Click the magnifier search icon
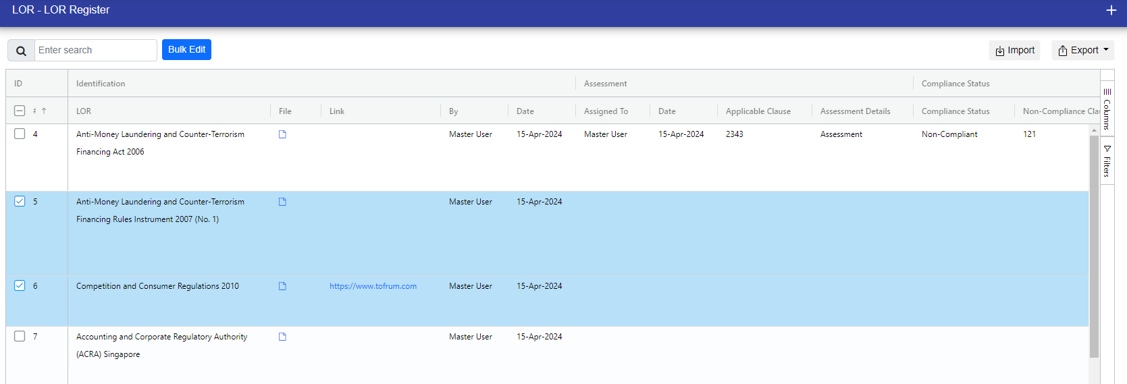The width and height of the screenshot is (1127, 384). point(21,51)
